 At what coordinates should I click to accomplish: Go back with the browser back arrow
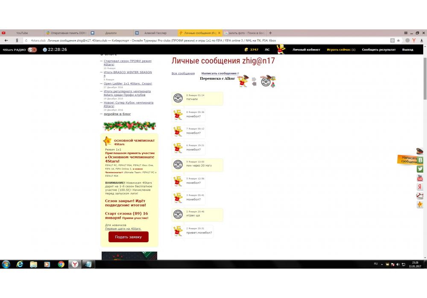click(x=6, y=40)
